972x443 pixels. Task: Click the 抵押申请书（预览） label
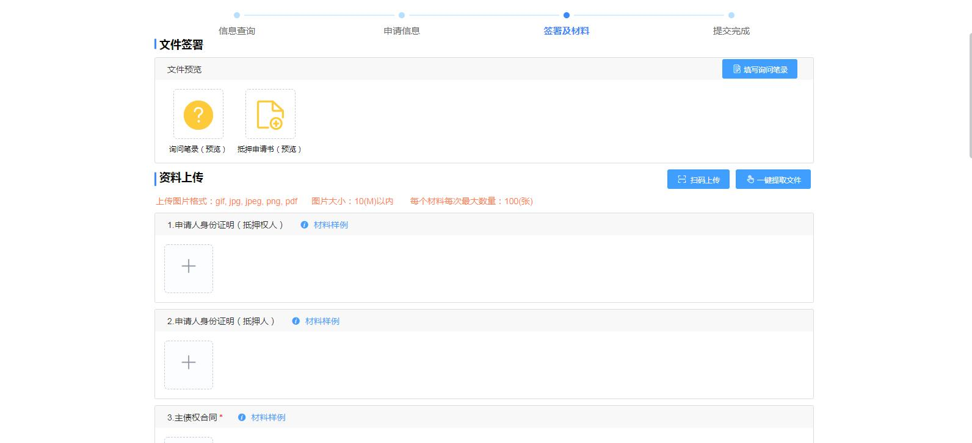point(270,149)
